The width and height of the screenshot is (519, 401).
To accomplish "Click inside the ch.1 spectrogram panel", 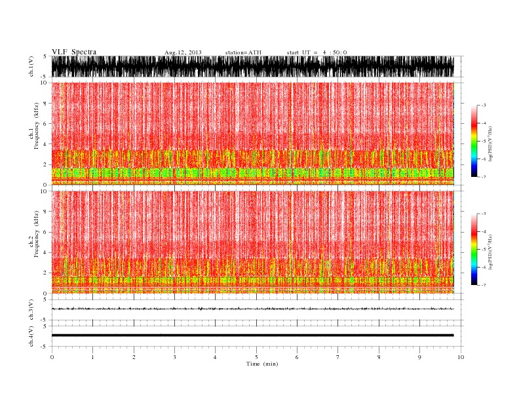I will point(253,134).
